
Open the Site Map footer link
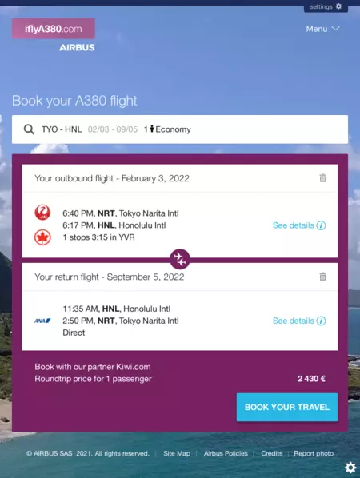click(x=177, y=453)
